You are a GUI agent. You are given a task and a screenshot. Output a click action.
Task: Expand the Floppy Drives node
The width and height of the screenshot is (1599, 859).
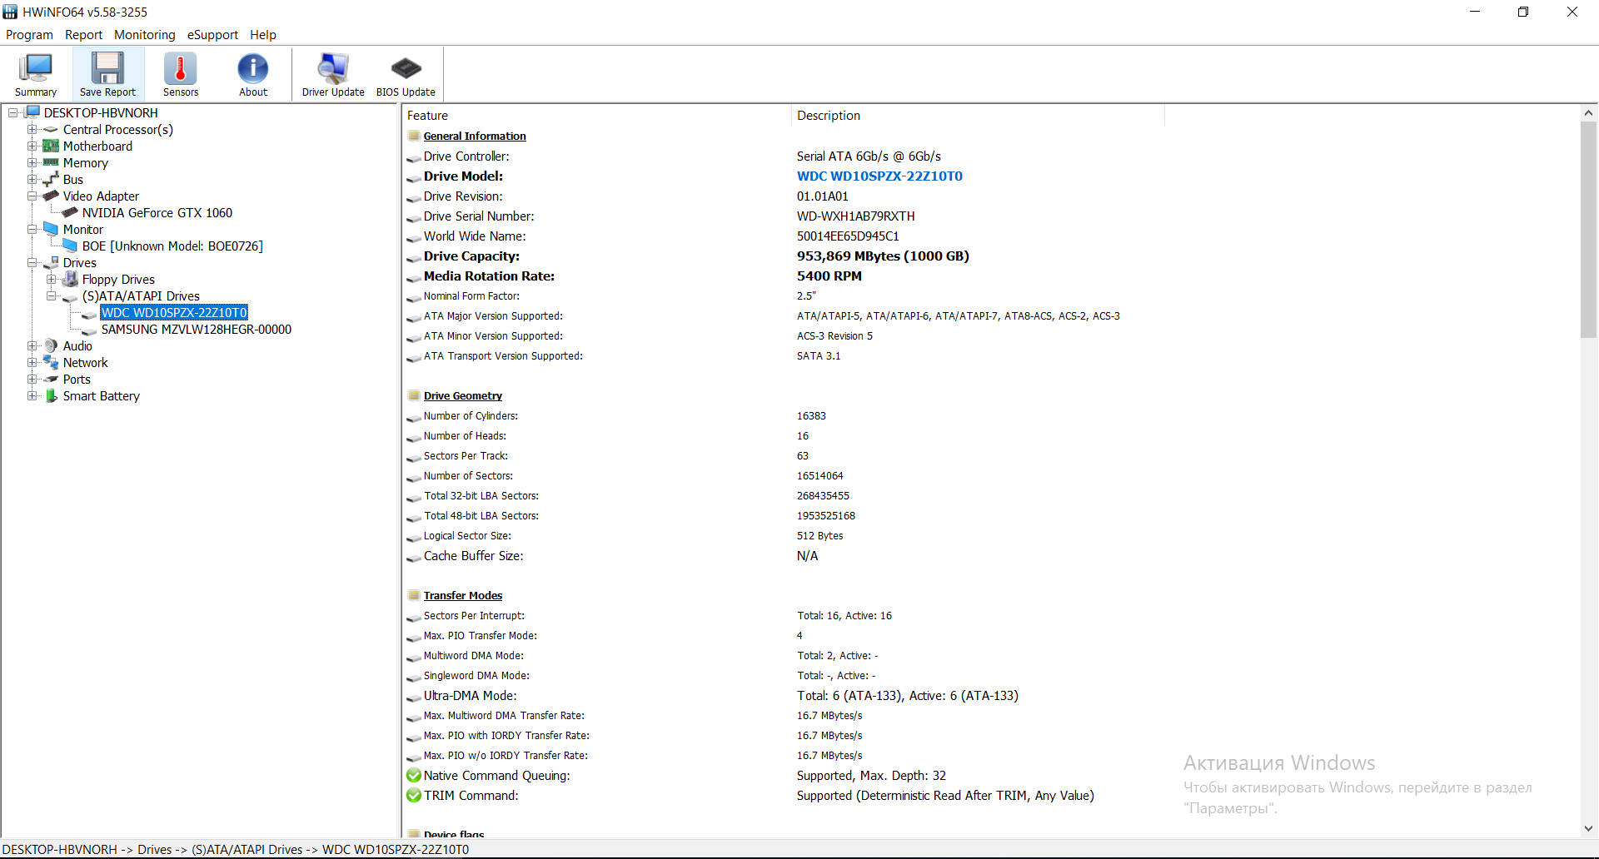[51, 280]
